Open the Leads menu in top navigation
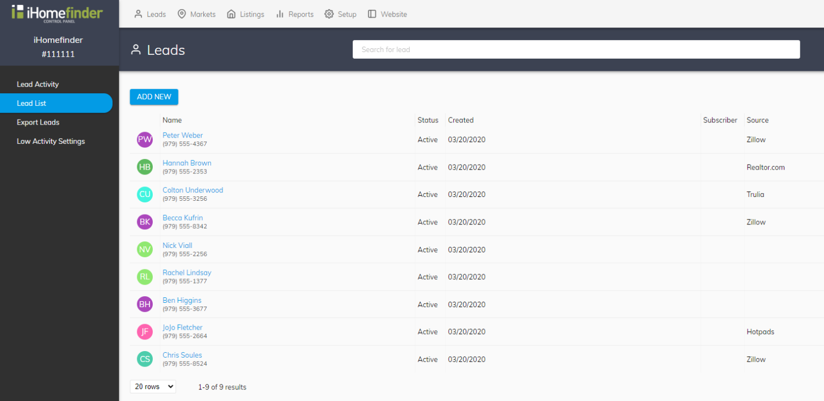Screen dimensions: 824x401 (x=150, y=14)
